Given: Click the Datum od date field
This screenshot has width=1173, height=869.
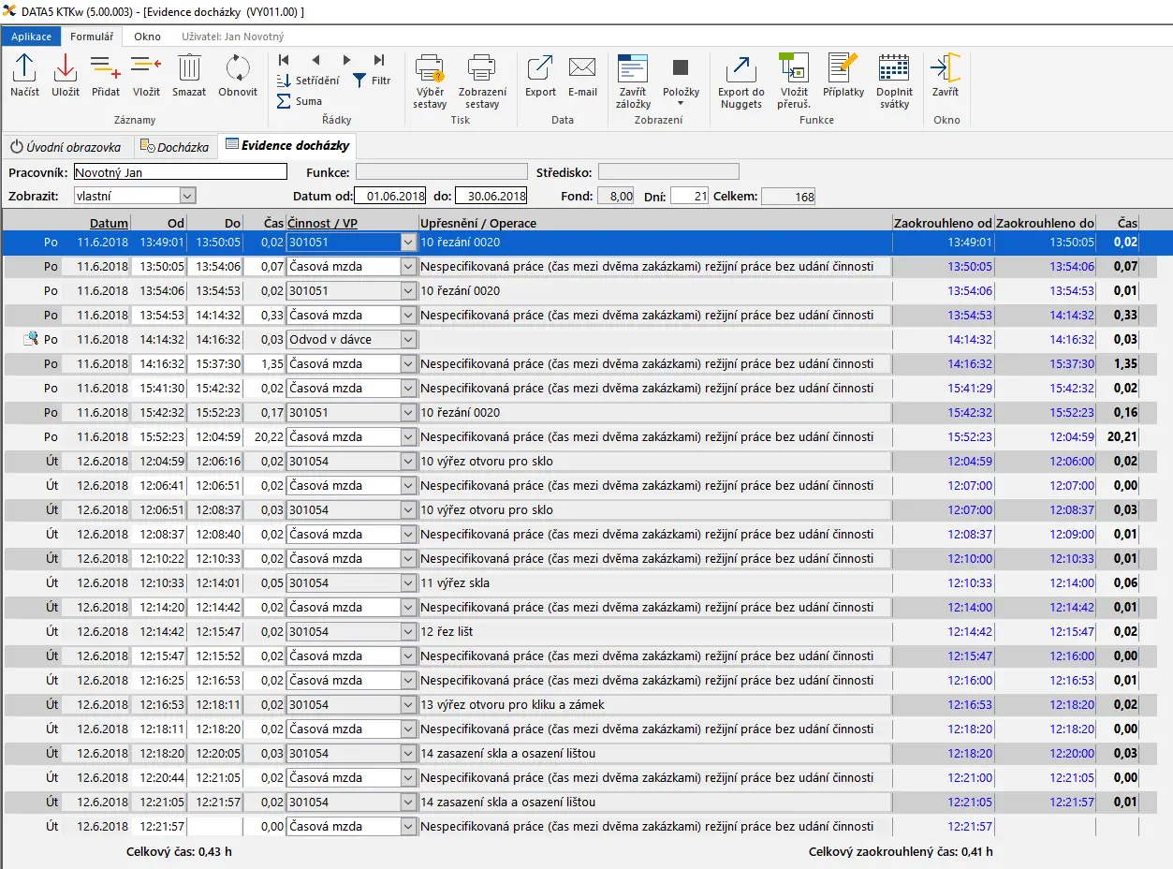Looking at the screenshot, I should click(x=391, y=196).
